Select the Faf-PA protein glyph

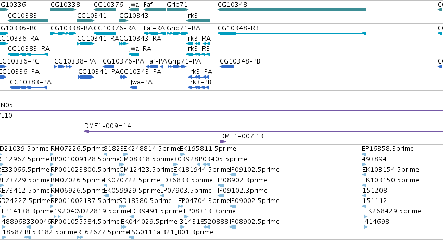pyautogui.click(x=155, y=67)
